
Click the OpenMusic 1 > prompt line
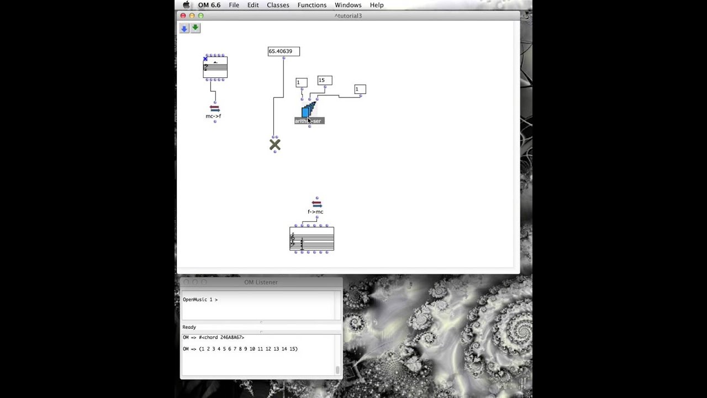200,300
